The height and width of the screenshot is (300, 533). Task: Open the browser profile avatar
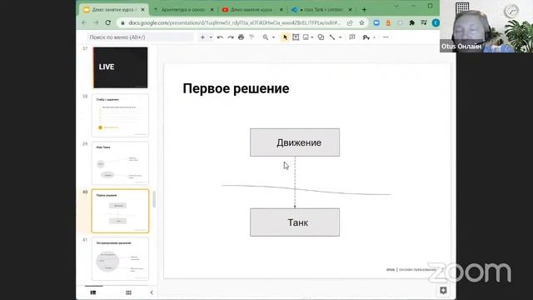(x=436, y=22)
